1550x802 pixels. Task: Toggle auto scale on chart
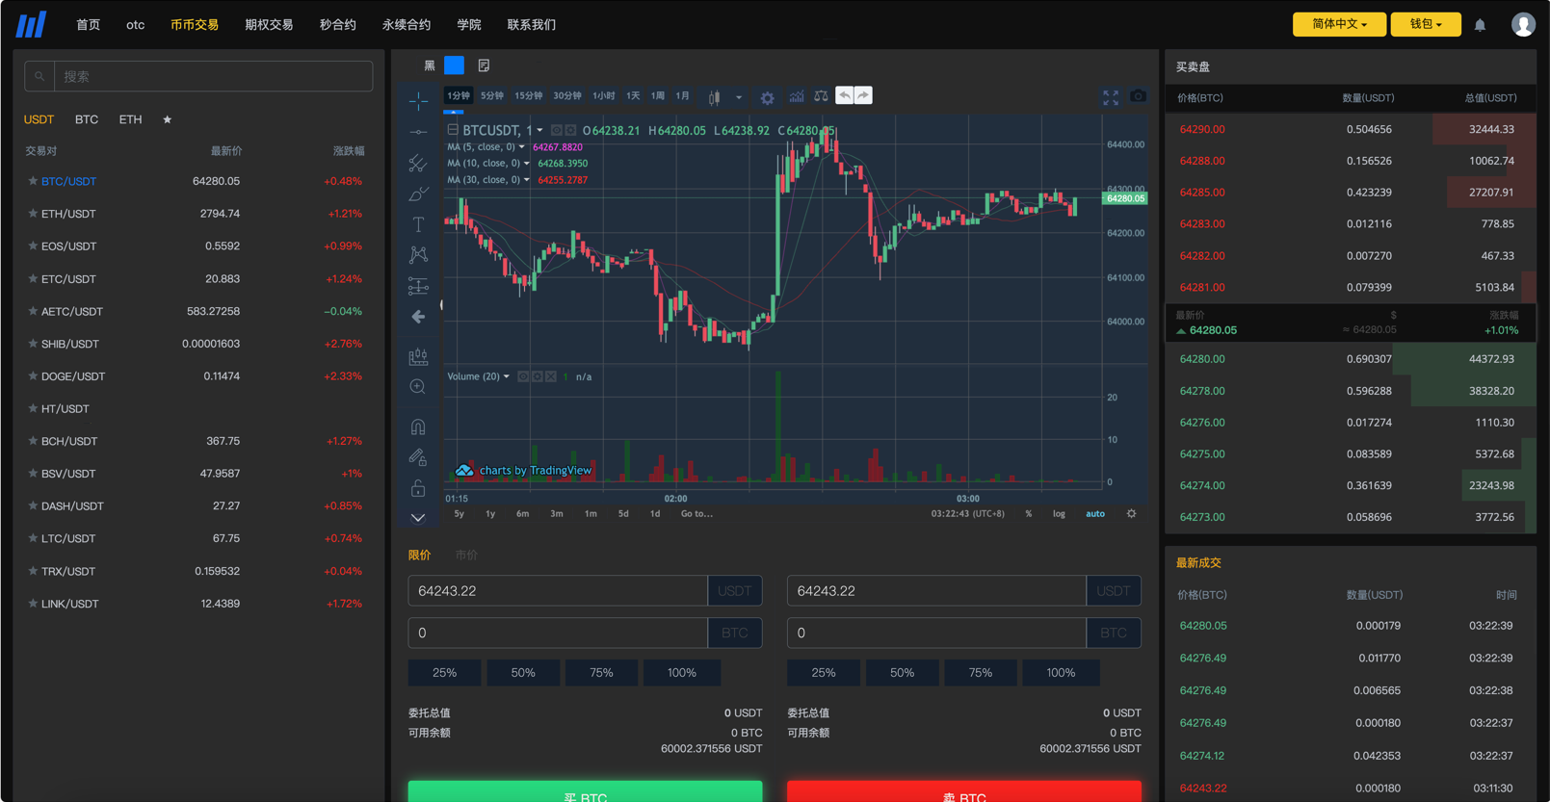1095,514
